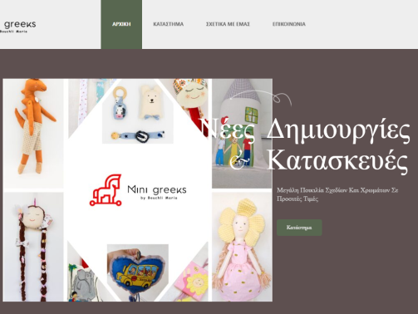Click the red Trojan horse logo icon
This screenshot has height=314, width=418.
click(x=106, y=190)
